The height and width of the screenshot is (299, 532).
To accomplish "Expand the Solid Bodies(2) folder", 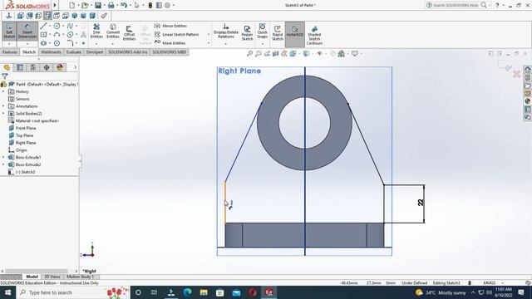I will 3,114.
